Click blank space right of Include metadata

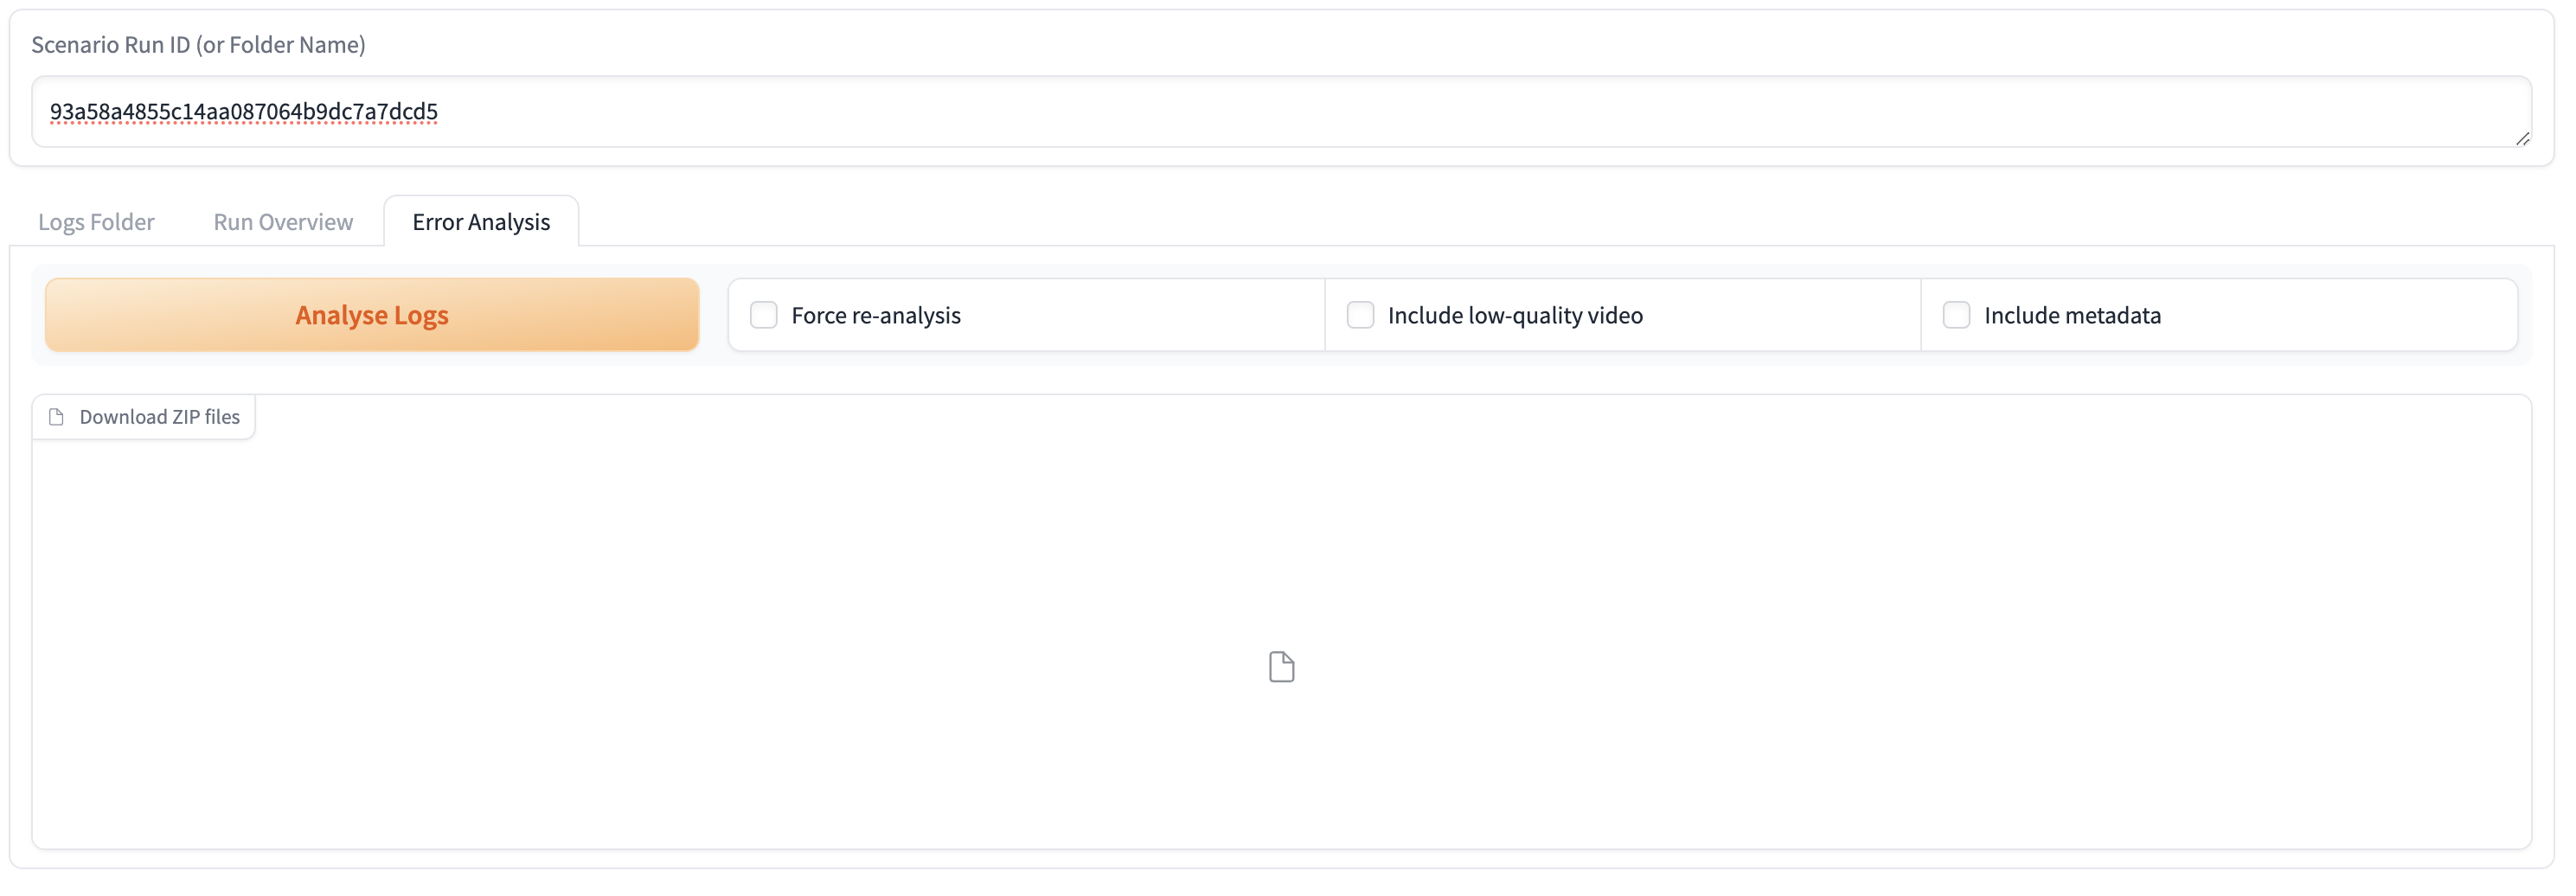(2340, 316)
